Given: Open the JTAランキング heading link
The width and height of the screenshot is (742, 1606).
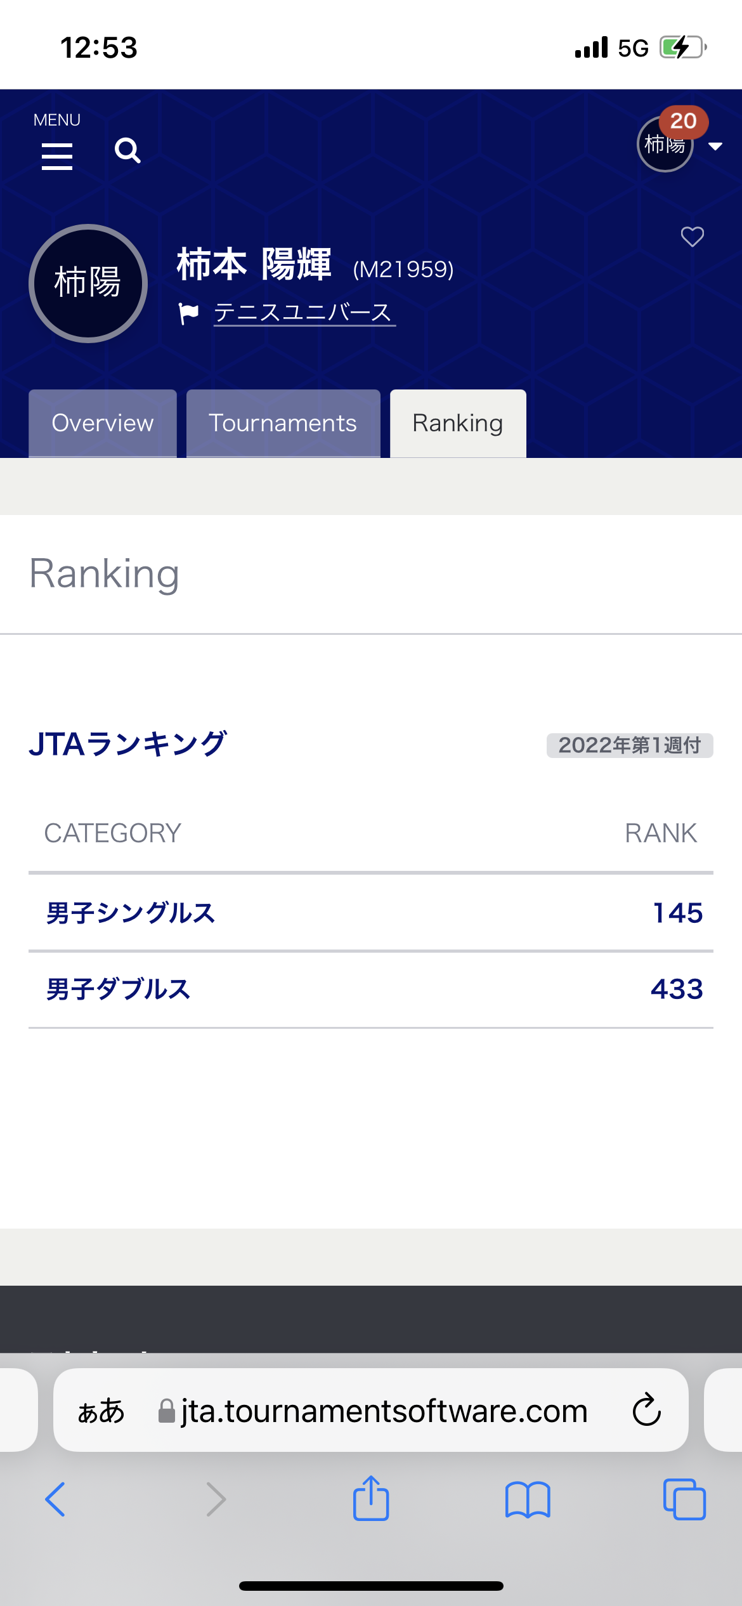Looking at the screenshot, I should [128, 744].
